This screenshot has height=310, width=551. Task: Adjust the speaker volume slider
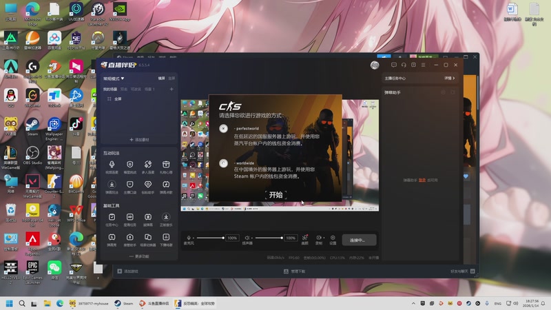pyautogui.click(x=269, y=238)
